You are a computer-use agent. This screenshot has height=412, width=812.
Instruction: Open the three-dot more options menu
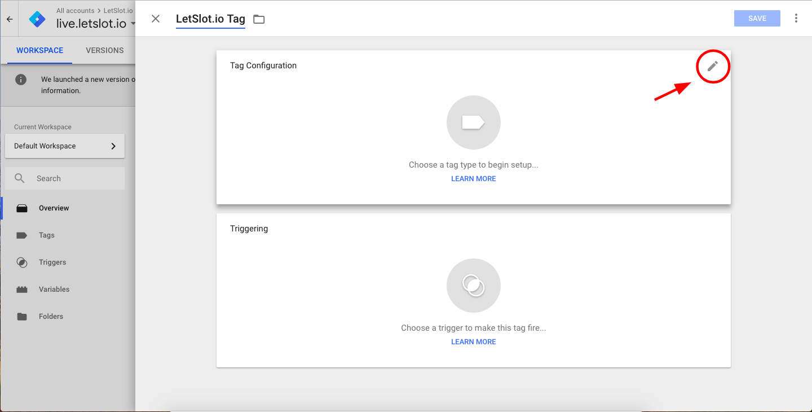point(796,18)
